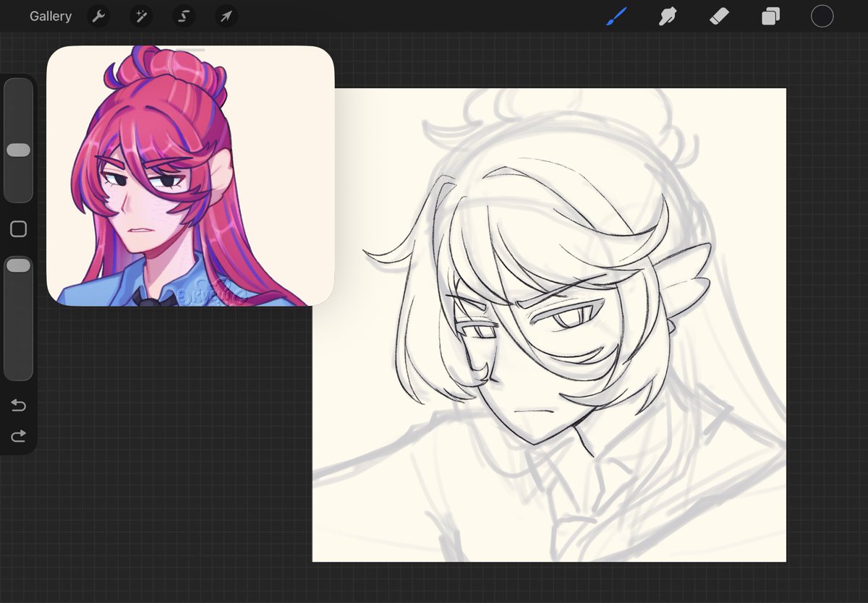Tap the sketch canvas artwork

coord(549,325)
